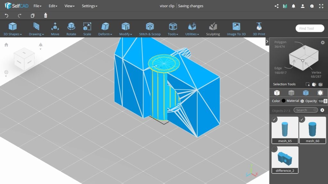Screen dimensions: 328x184
Task: Open the Image To 3D tool
Action: coord(236,29)
